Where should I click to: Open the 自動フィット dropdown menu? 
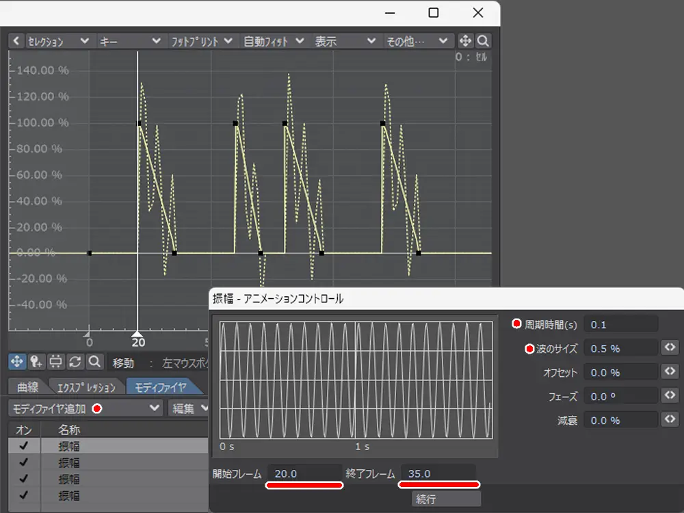point(274,41)
